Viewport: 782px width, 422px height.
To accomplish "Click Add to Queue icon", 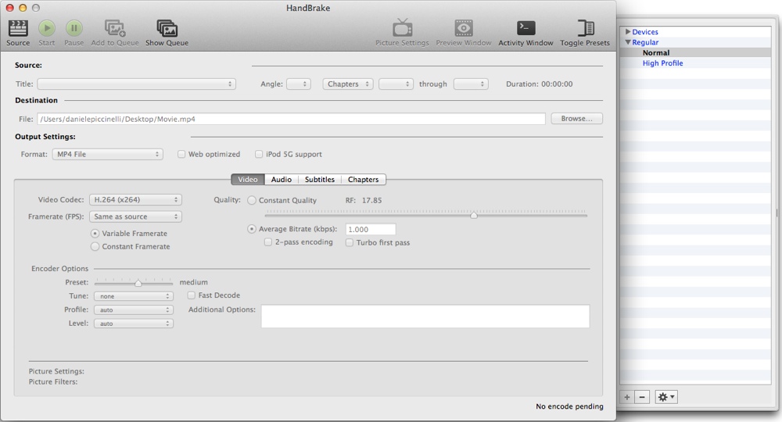I will 115,29.
